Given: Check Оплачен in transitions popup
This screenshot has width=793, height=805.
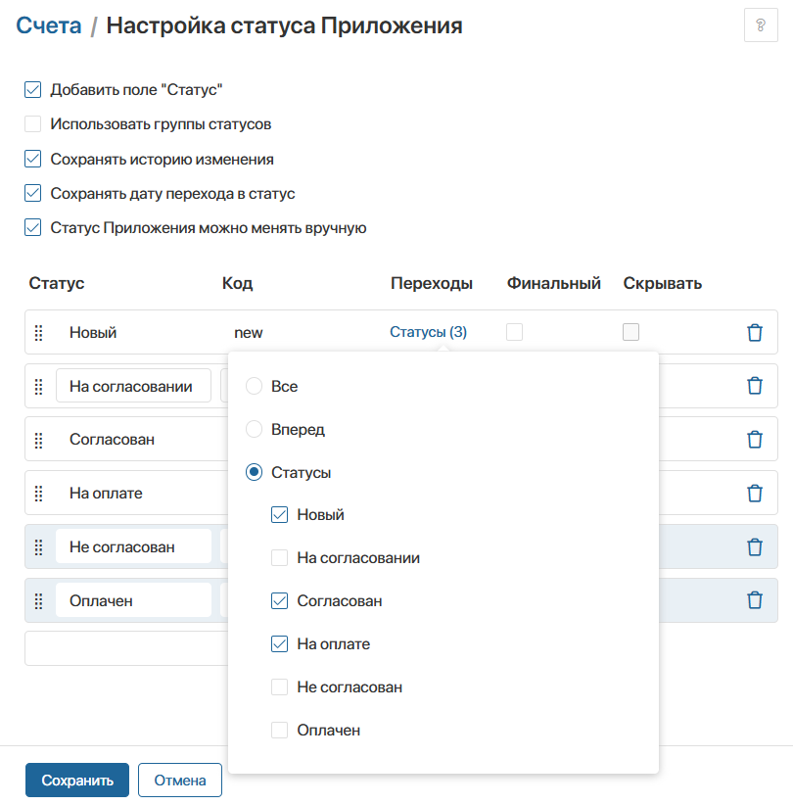Looking at the screenshot, I should pyautogui.click(x=279, y=730).
